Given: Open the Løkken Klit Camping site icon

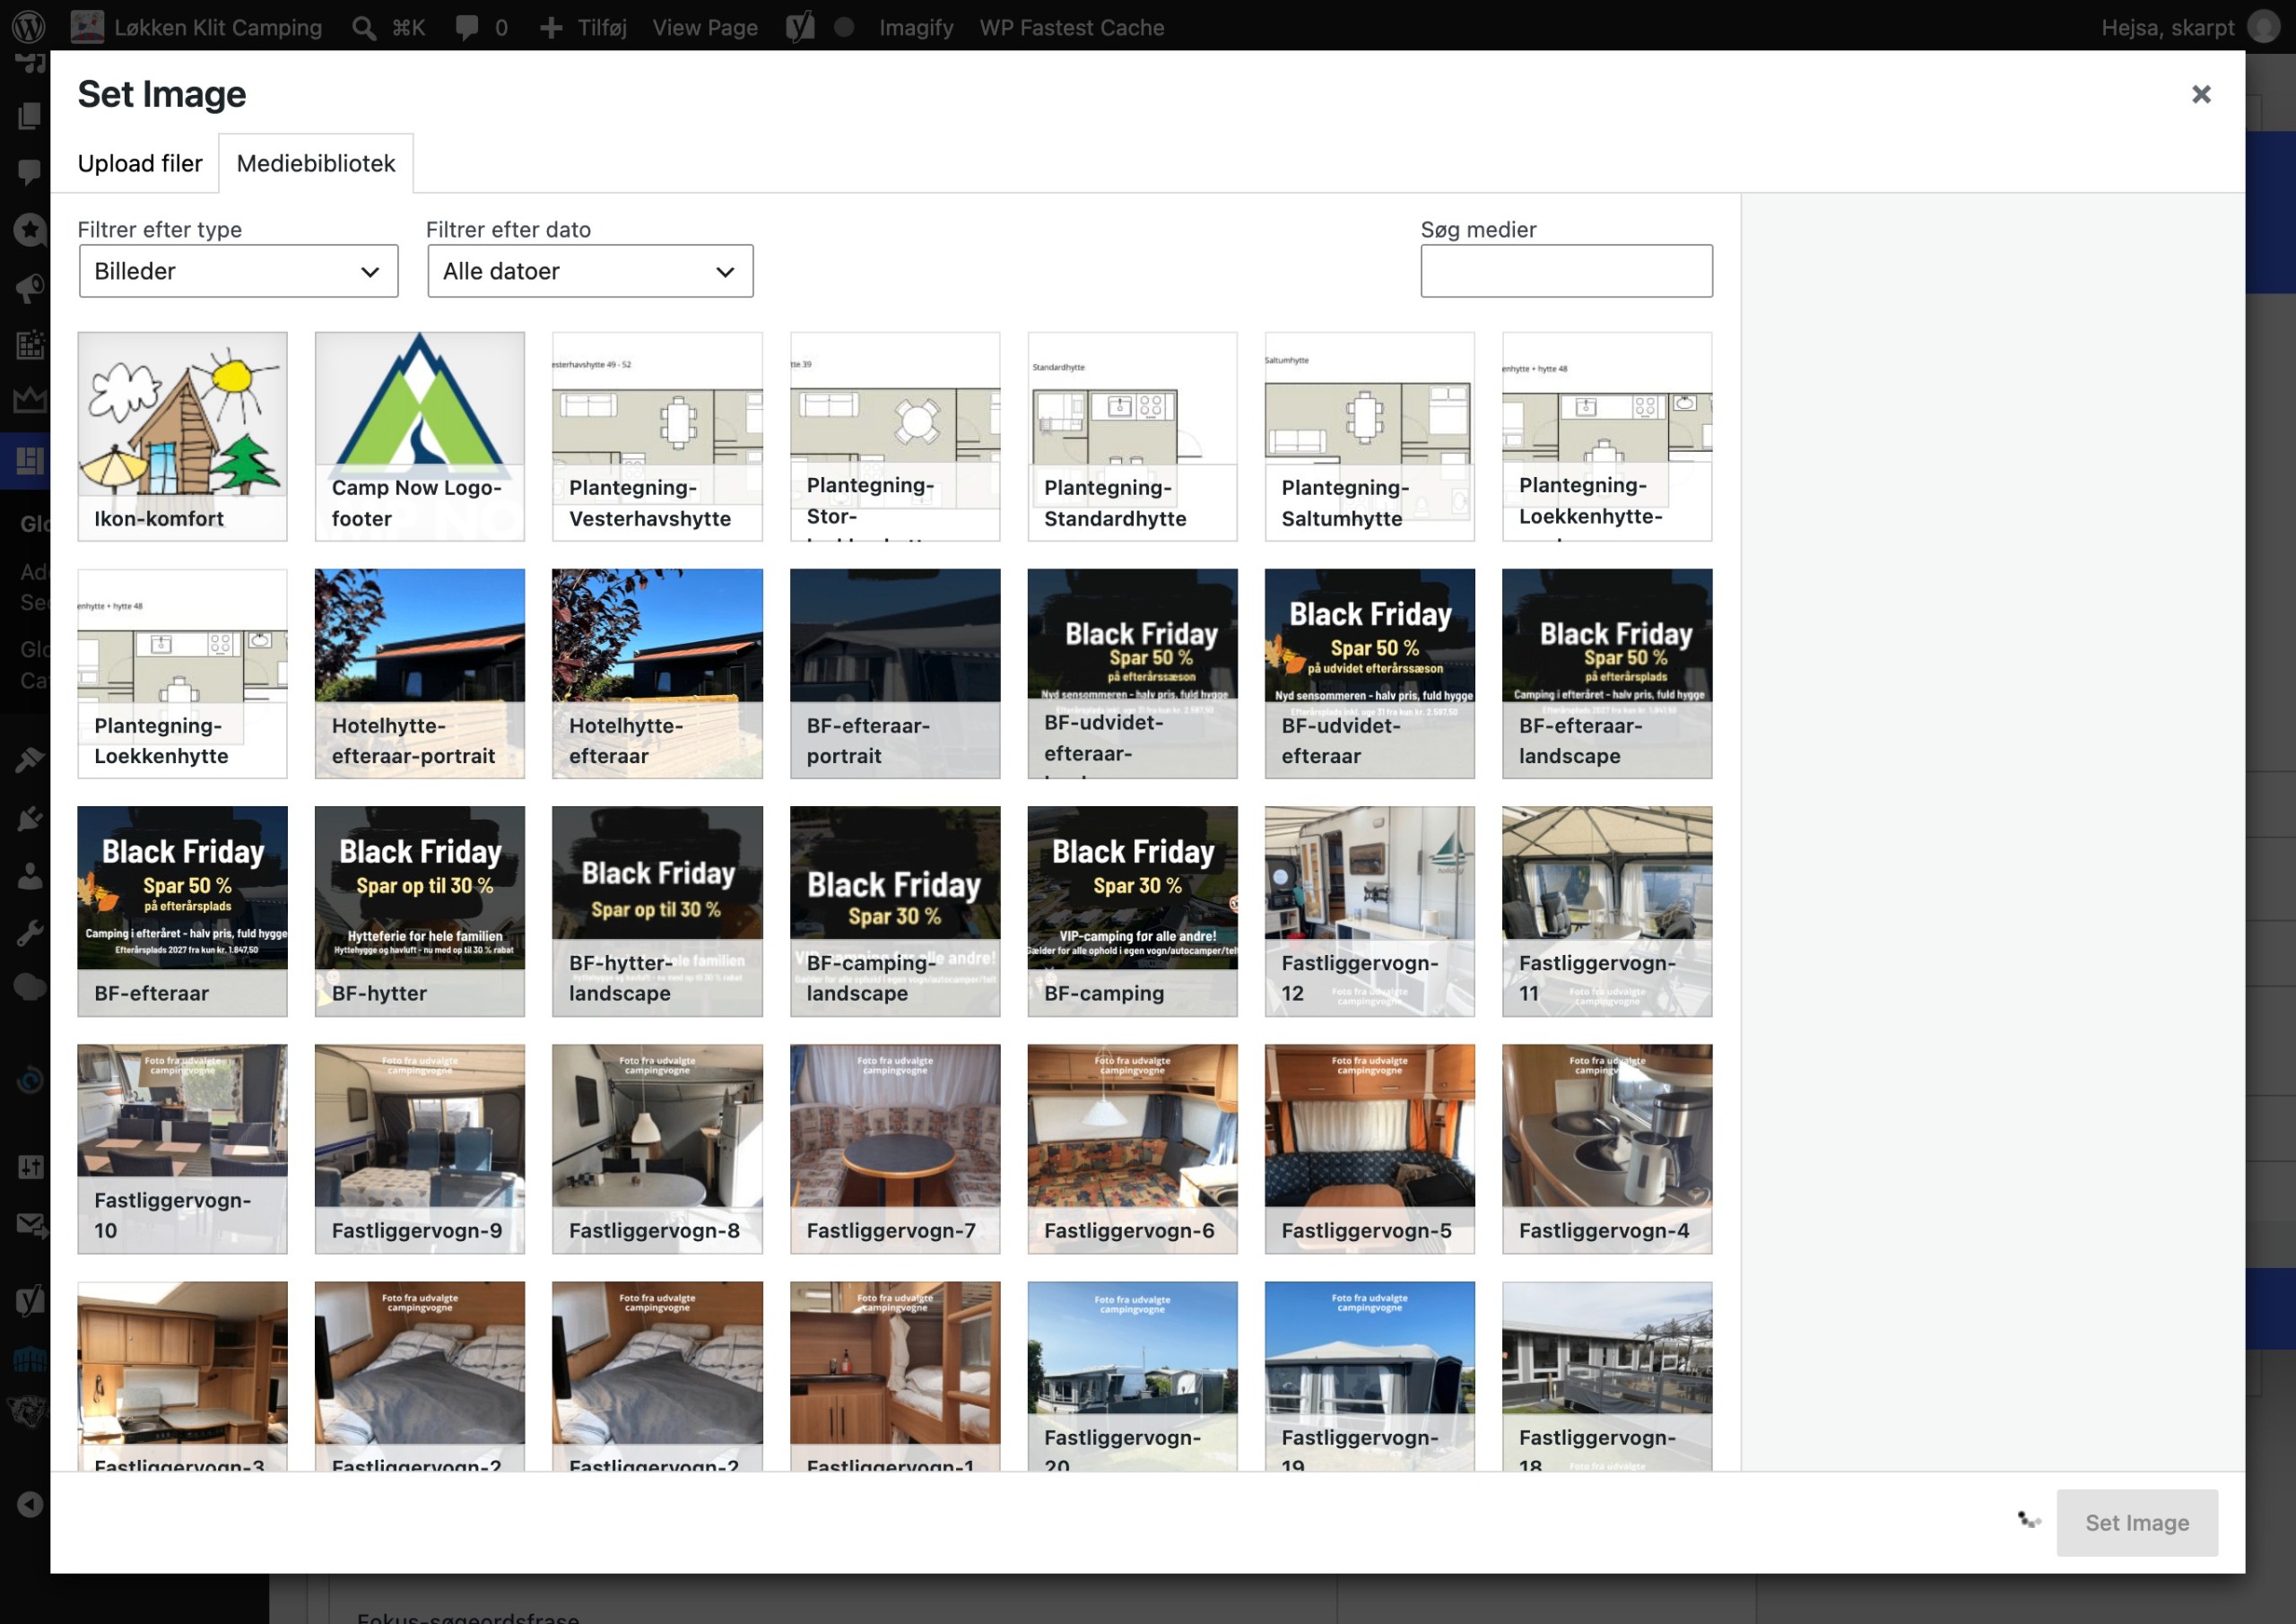Looking at the screenshot, I should (87, 27).
